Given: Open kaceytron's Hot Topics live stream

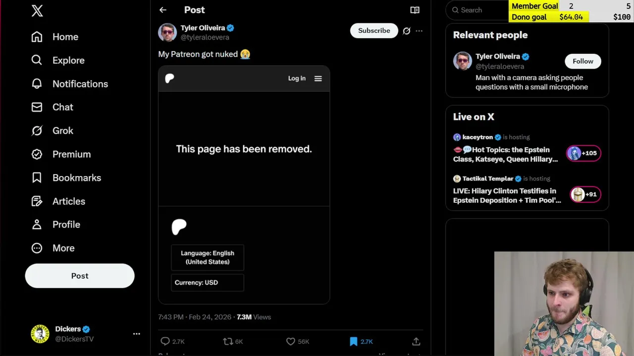Looking at the screenshot, I should (x=505, y=154).
